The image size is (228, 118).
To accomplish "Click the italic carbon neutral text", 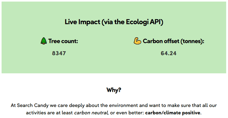I will click(91, 112).
